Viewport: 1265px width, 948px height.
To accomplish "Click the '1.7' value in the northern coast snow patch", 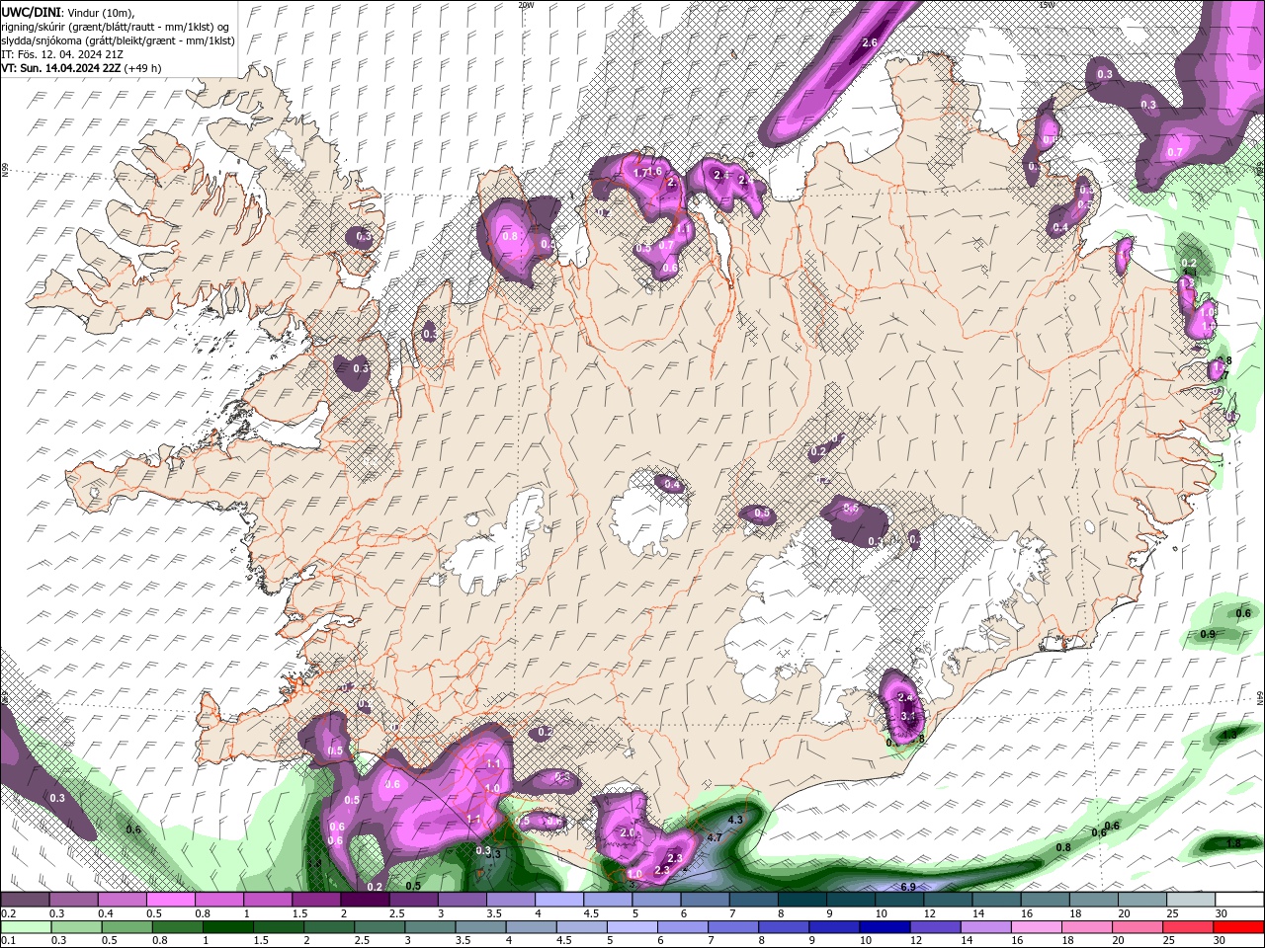I will point(639,173).
